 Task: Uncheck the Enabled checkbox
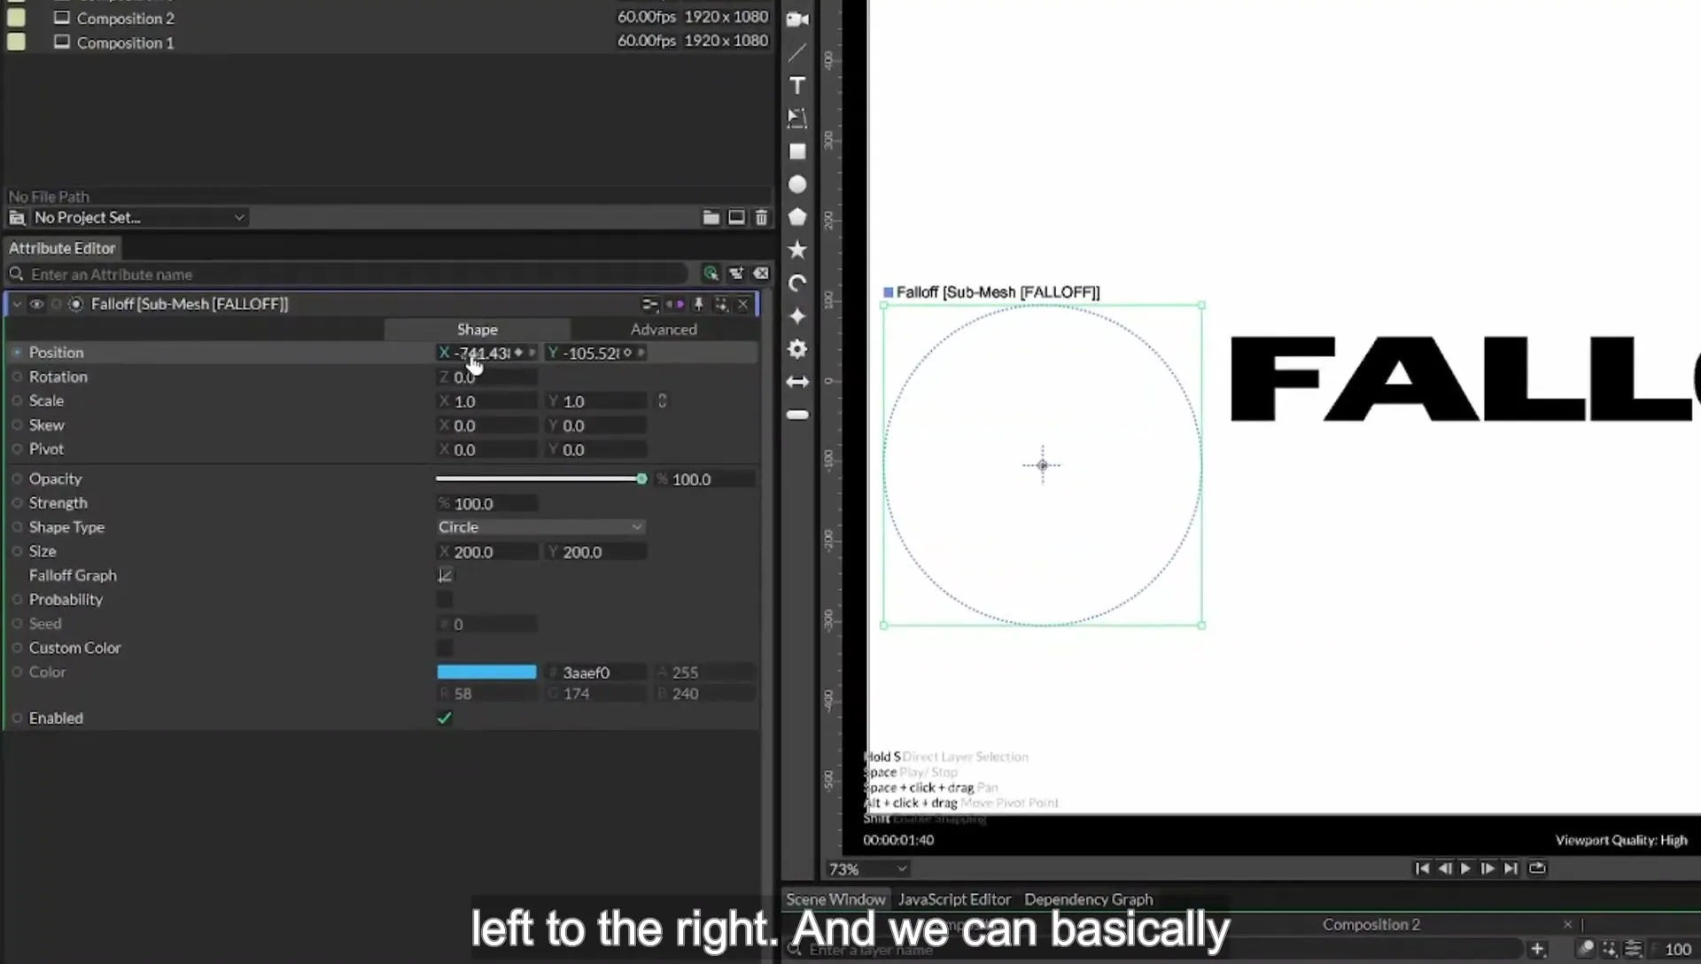coord(445,719)
